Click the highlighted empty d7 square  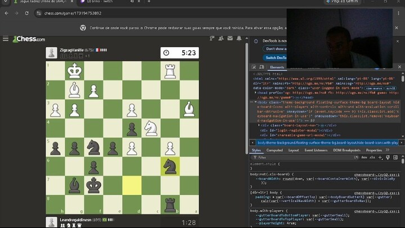pos(132,185)
